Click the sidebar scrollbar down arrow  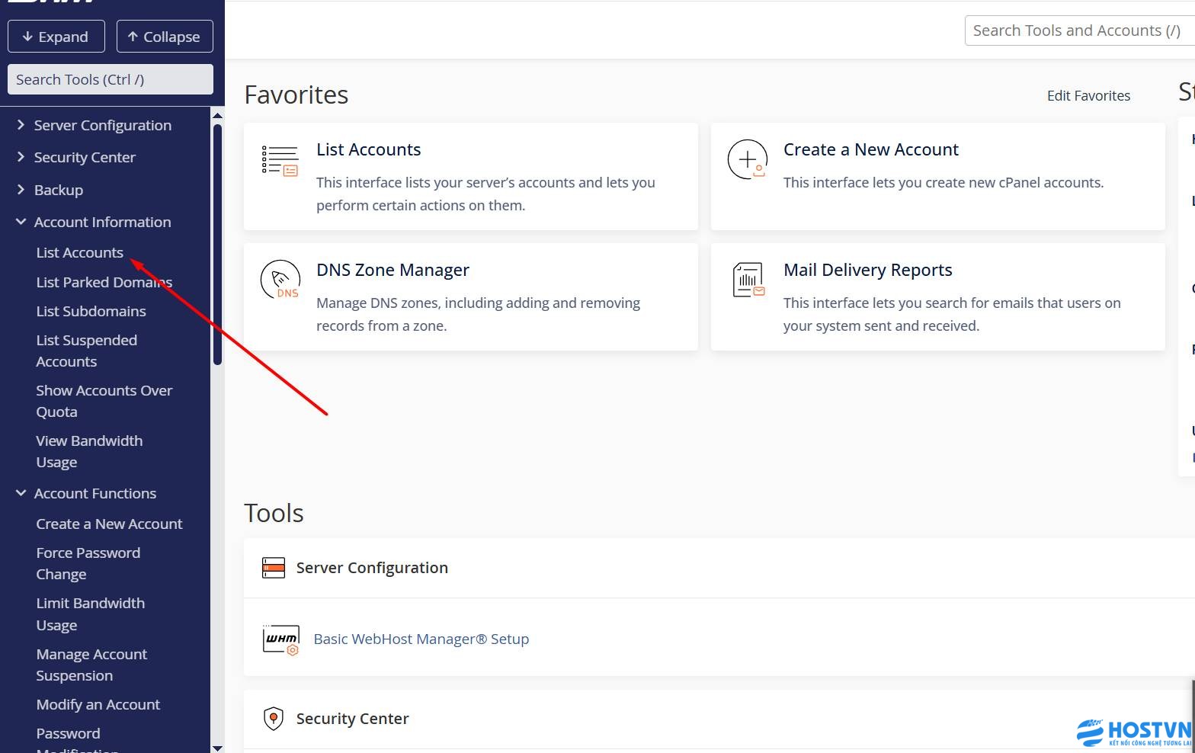(217, 748)
